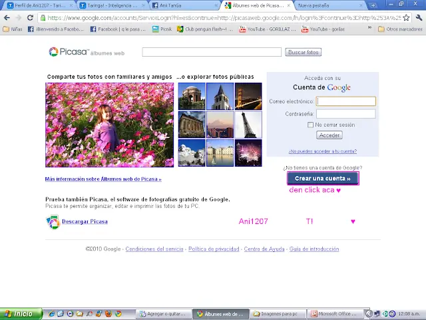Open the Picnik bookmark
426x320 pixels.
(x=162, y=29)
